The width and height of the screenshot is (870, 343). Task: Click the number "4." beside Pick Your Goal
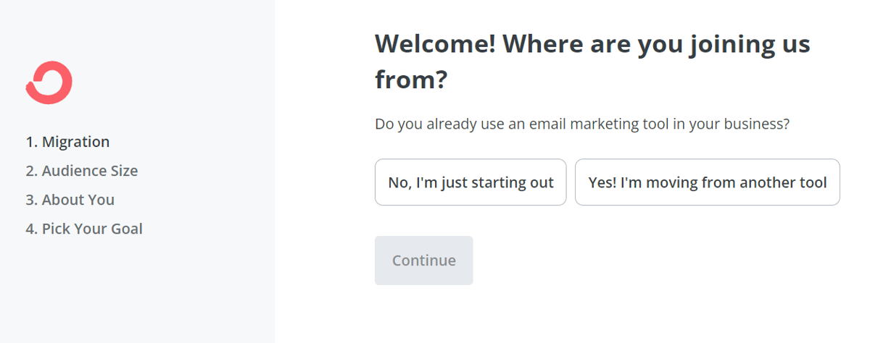pos(32,229)
